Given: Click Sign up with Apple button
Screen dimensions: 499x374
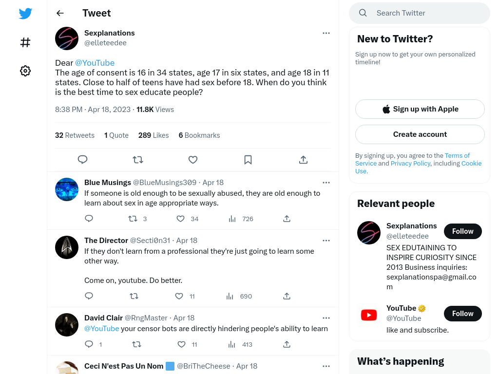Looking at the screenshot, I should [420, 109].
